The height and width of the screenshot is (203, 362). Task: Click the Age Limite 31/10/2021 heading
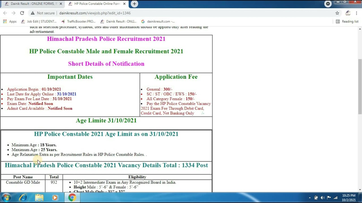[106, 120]
